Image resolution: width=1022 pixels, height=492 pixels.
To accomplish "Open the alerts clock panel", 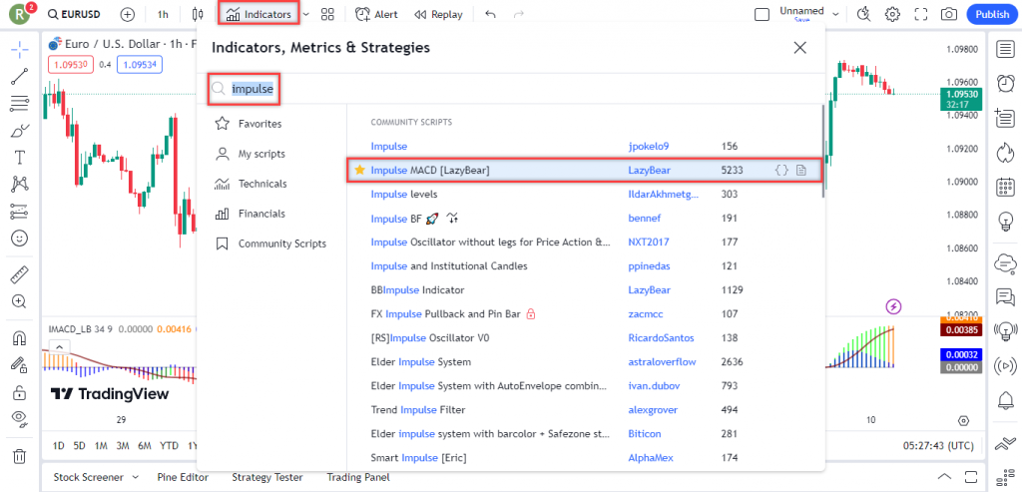I will pyautogui.click(x=1006, y=84).
